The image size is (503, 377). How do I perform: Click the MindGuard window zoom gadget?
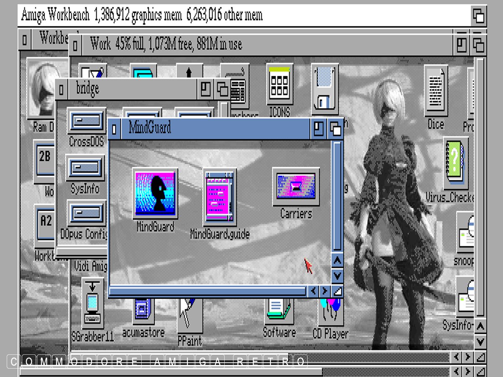tap(319, 129)
